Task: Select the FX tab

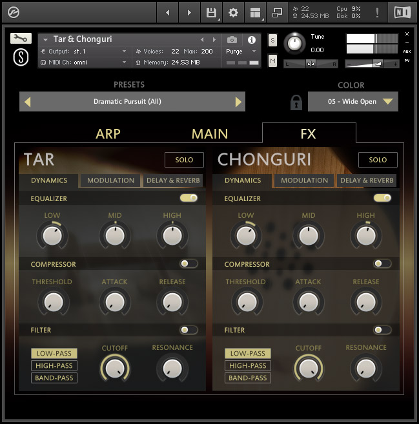Action: (309, 133)
